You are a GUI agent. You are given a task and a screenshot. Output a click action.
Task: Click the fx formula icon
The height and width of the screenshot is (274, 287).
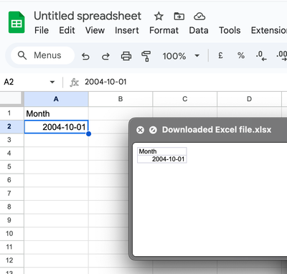[74, 82]
